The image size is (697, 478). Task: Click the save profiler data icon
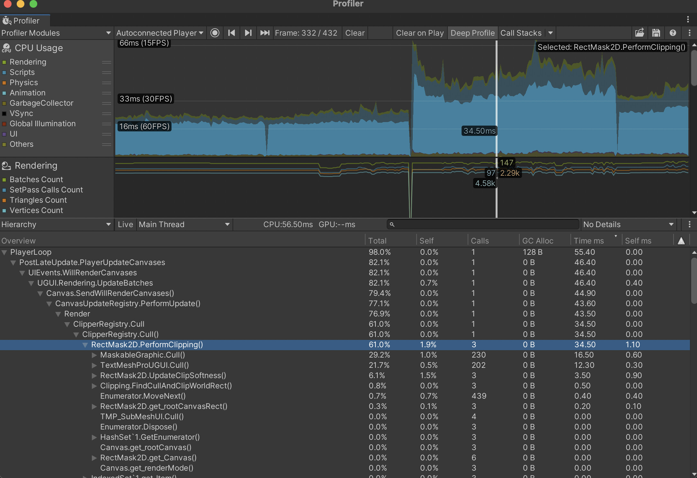click(656, 33)
